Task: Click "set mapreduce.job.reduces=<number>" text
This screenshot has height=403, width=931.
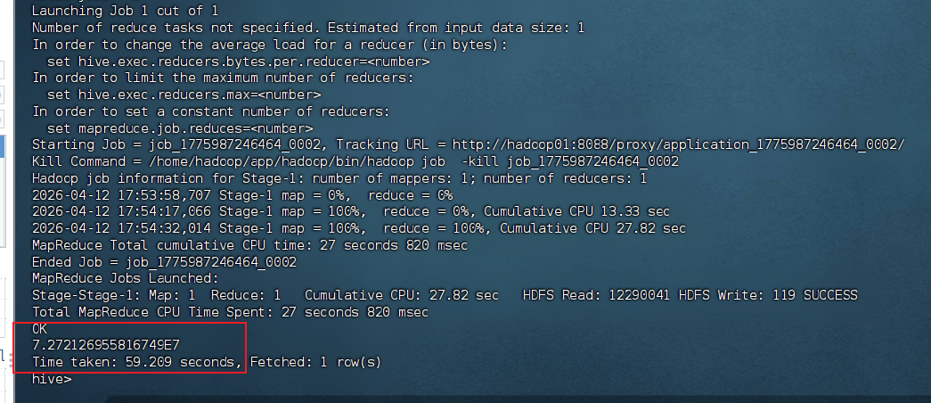Action: point(181,127)
